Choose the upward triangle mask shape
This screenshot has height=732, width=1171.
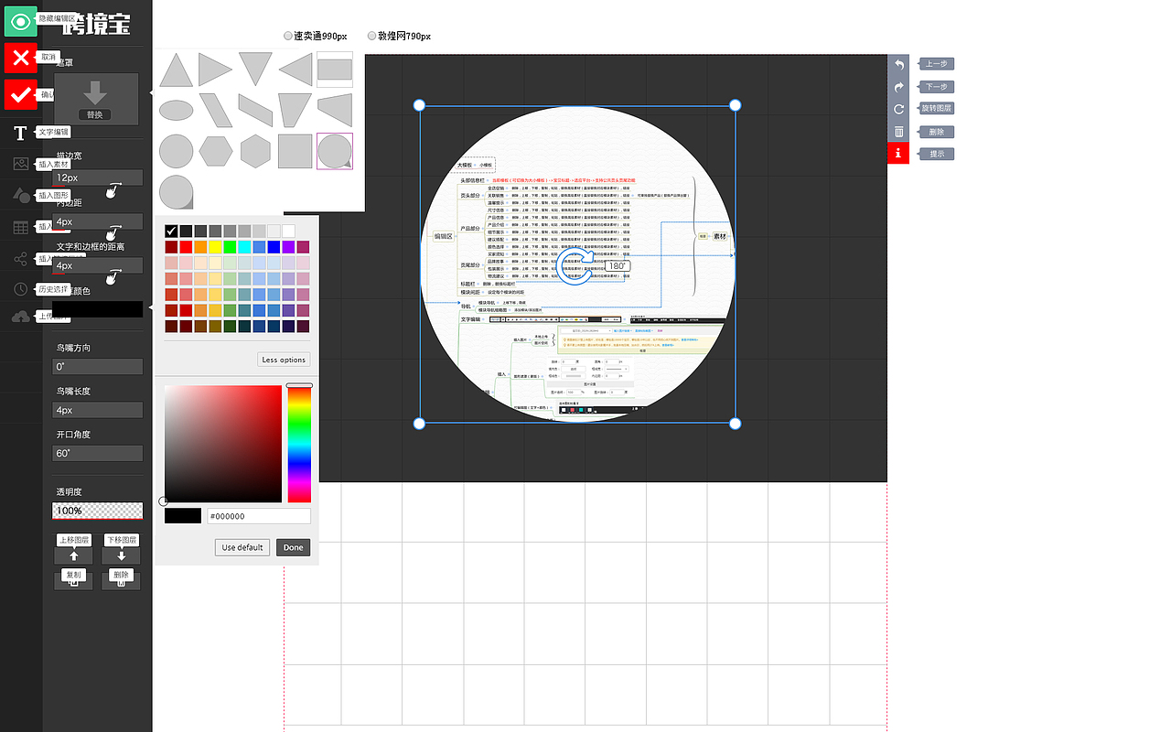176,70
